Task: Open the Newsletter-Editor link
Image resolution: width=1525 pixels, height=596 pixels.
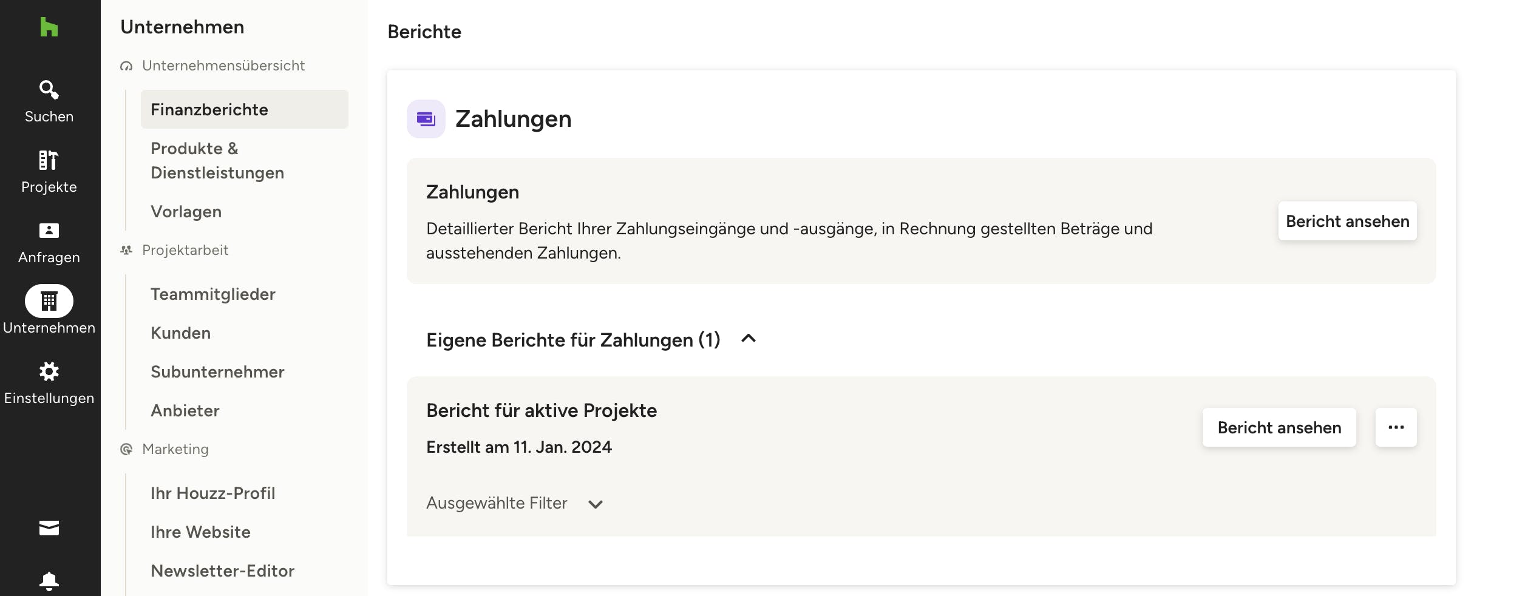Action: click(222, 571)
